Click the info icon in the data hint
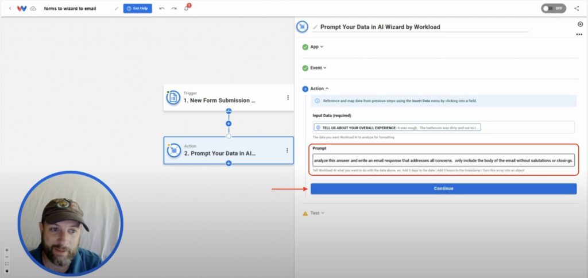 317,101
